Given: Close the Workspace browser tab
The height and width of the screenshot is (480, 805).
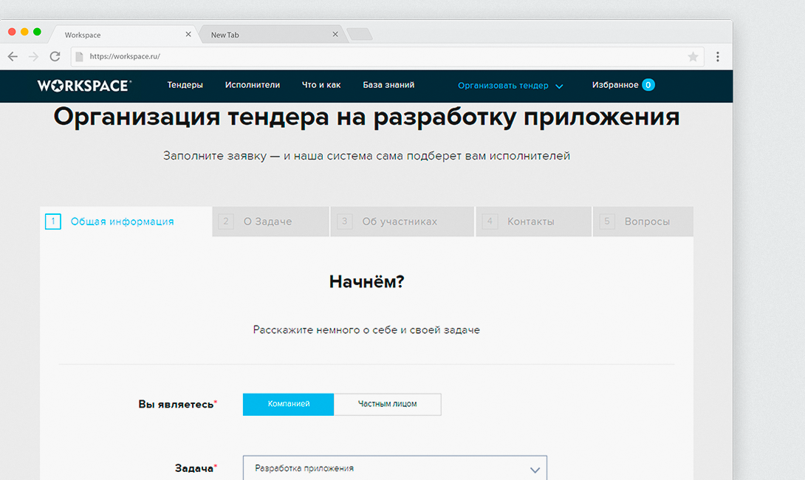Looking at the screenshot, I should point(188,35).
